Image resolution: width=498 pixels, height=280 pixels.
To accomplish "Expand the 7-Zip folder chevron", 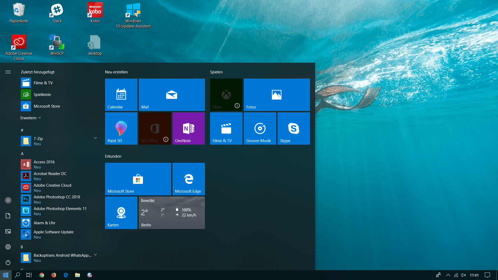I will [x=95, y=138].
